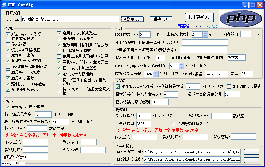Viewport: 265px width, 167px height.
Task: Toggle 启用dl()函数 checkbox
Action: tap(8, 78)
